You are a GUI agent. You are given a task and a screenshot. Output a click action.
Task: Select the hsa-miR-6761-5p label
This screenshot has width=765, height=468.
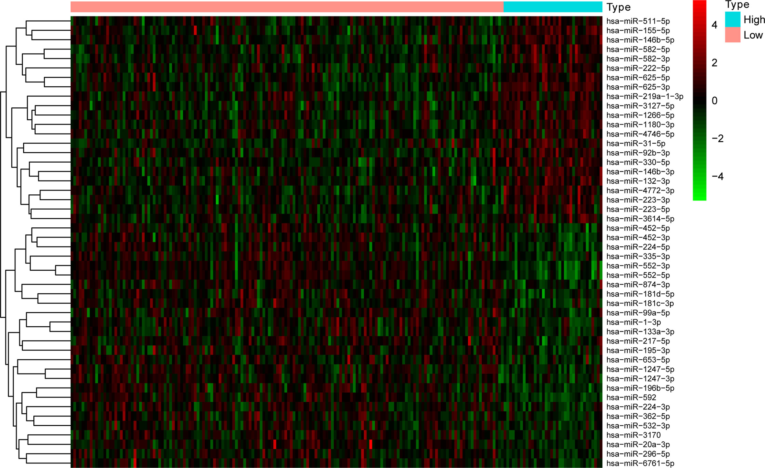click(x=640, y=463)
